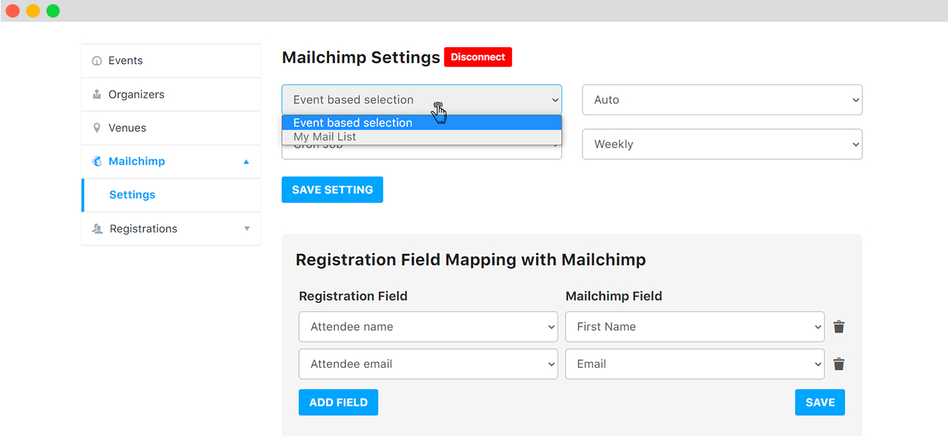Click the Mailchimp Field column label
Image resolution: width=948 pixels, height=446 pixels.
[614, 296]
